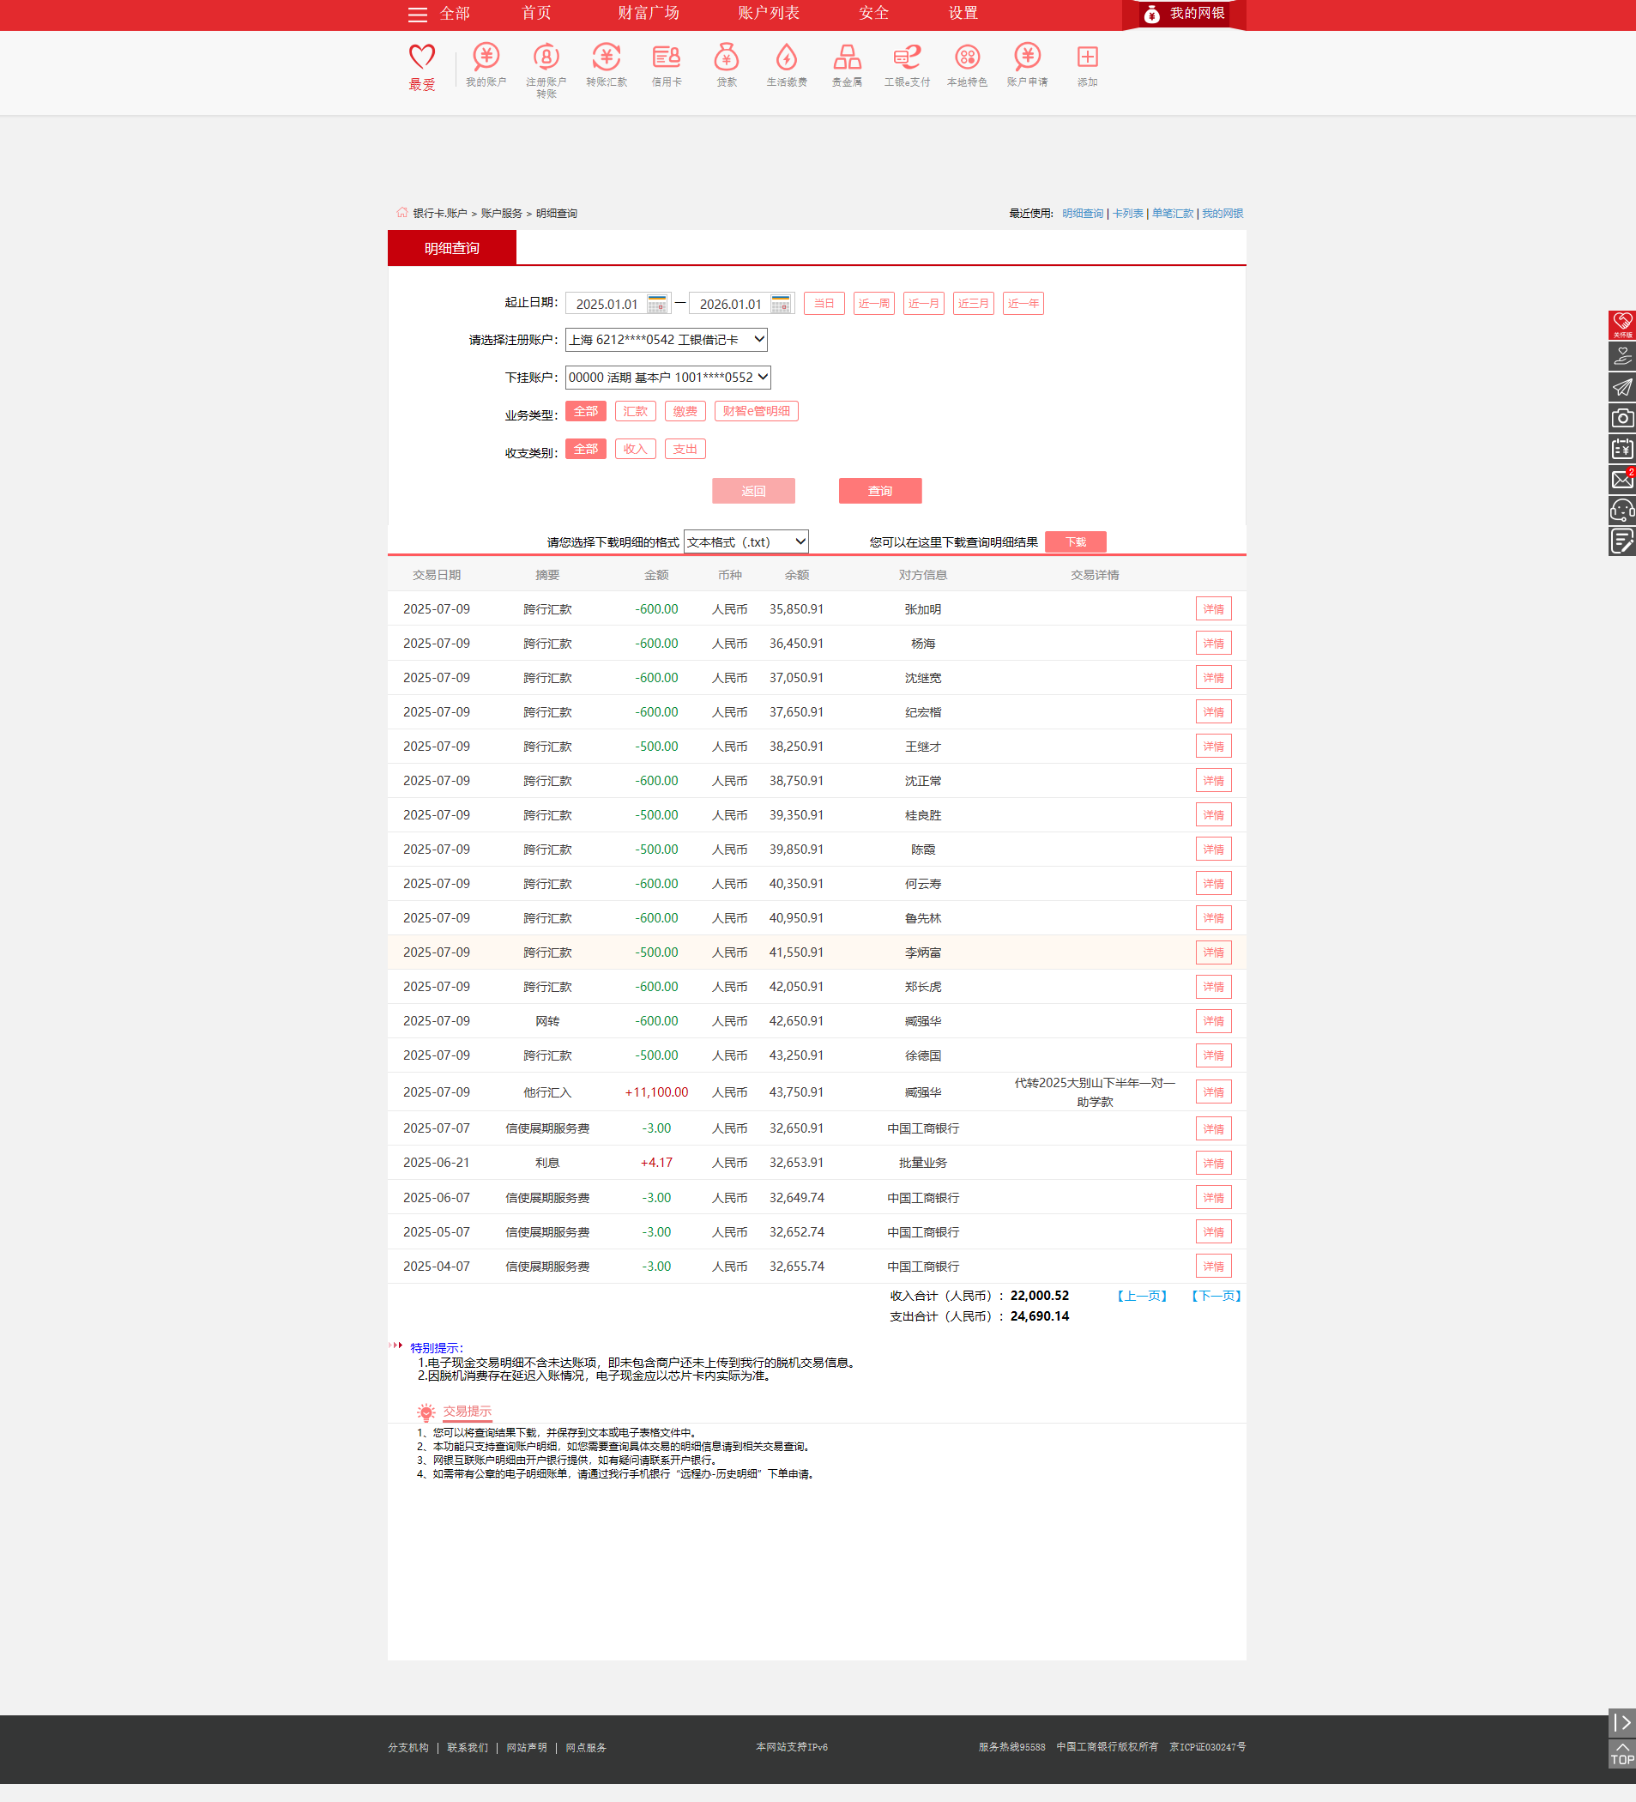Open the 账户列表 top menu
Viewport: 1636px width, 1802px height.
pos(769,14)
